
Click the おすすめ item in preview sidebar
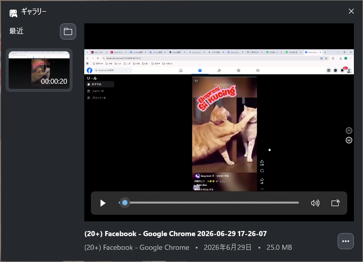100,84
